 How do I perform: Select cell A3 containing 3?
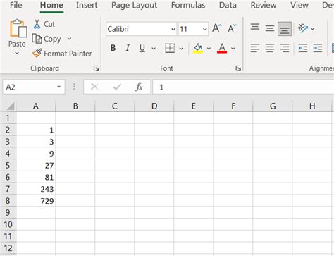(36, 142)
